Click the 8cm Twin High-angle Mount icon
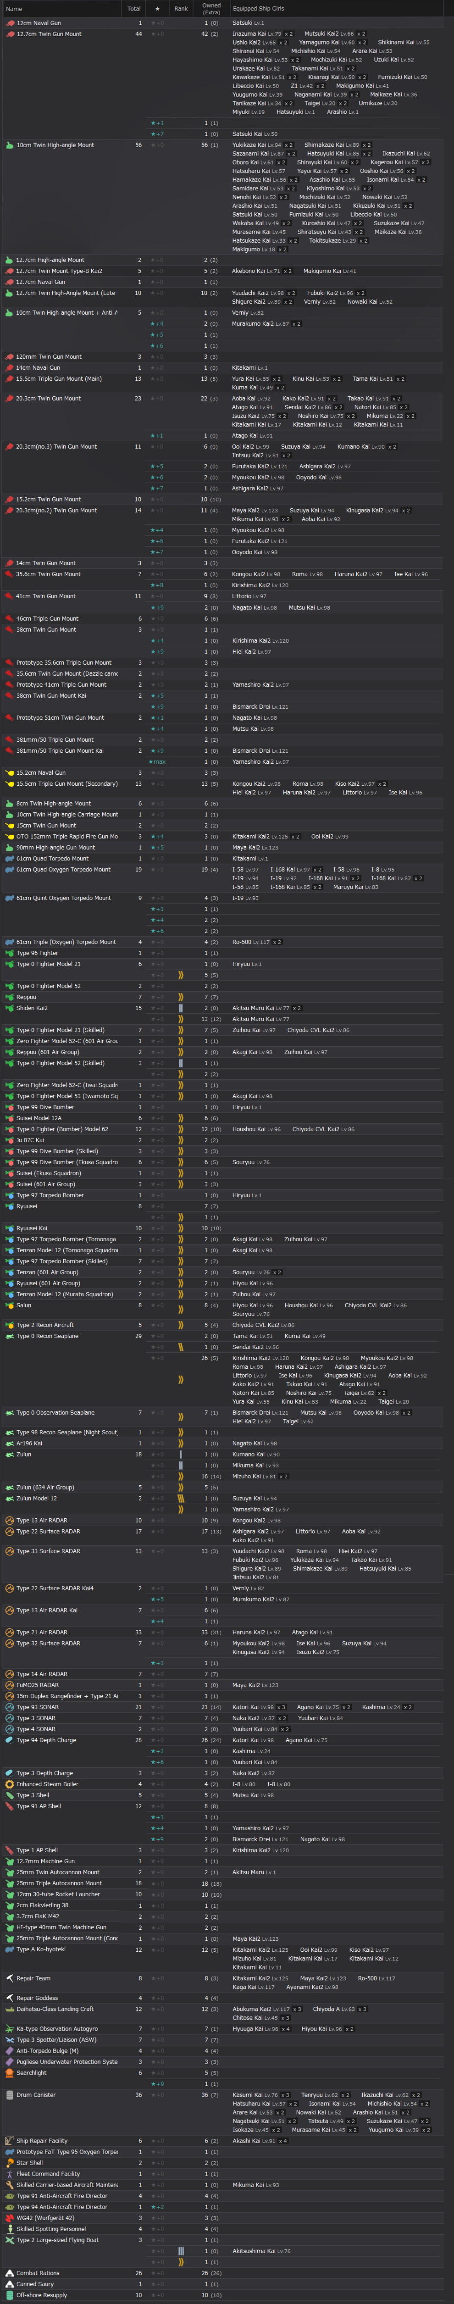The width and height of the screenshot is (454, 2304). point(10,803)
